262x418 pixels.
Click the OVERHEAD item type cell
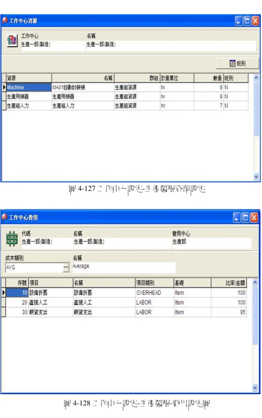click(154, 293)
